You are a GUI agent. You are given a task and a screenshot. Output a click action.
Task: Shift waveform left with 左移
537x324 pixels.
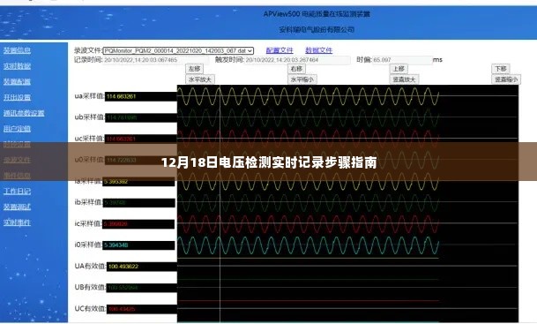pyautogui.click(x=194, y=69)
